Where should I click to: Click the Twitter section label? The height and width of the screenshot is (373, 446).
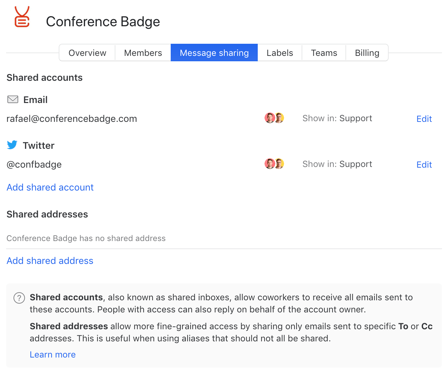(38, 145)
